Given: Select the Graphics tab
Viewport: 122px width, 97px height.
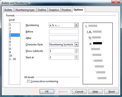Looking at the screenshot, I should point(54,10).
